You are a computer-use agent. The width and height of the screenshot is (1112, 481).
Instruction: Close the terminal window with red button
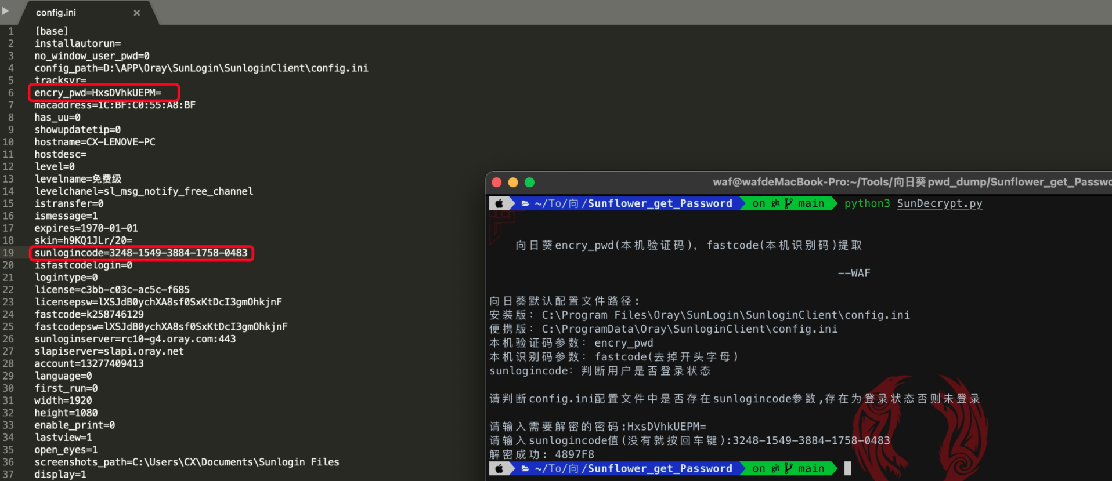496,183
